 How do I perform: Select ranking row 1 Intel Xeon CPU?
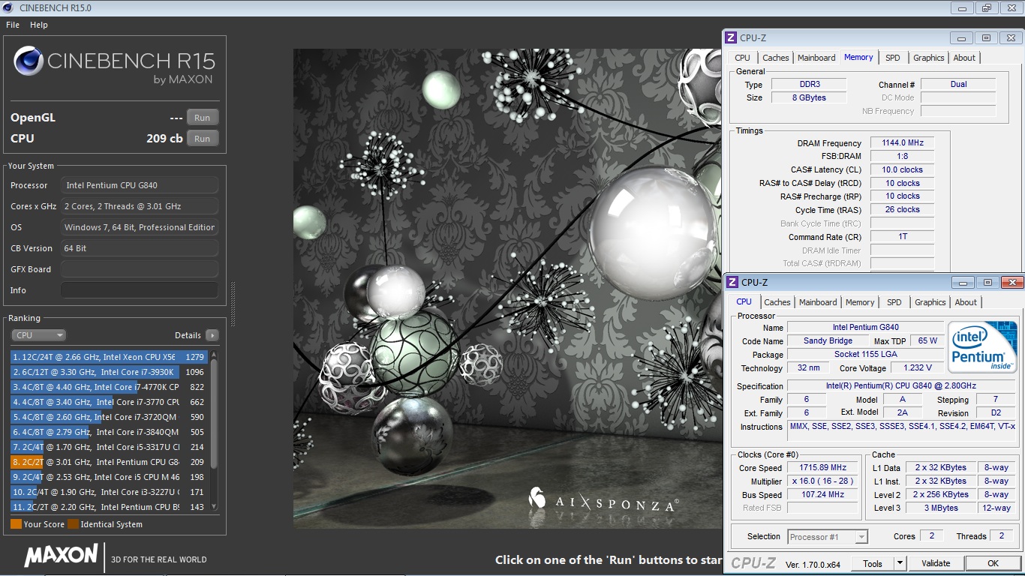(109, 357)
